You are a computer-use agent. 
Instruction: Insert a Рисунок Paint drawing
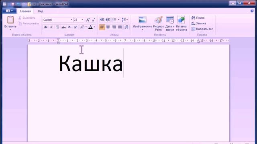point(159,23)
